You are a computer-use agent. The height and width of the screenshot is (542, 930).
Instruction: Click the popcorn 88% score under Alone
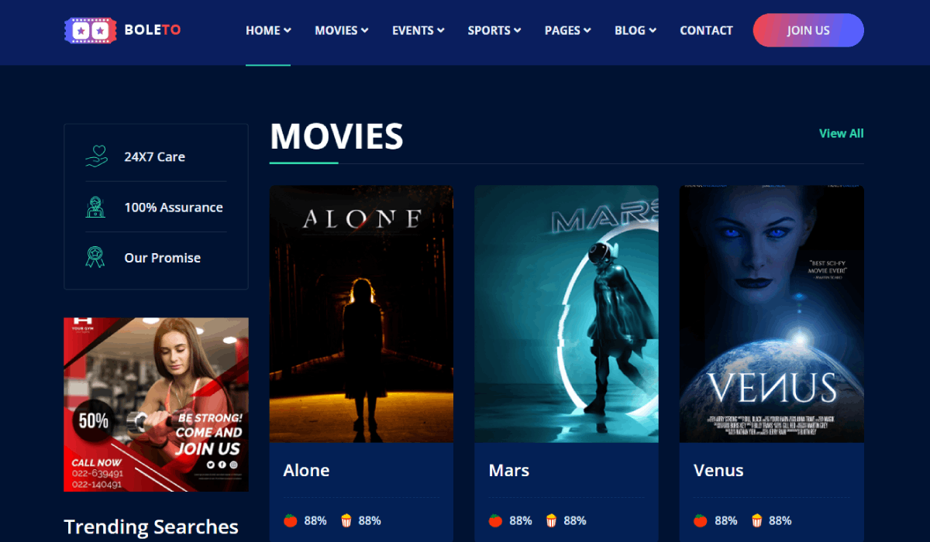click(x=370, y=520)
